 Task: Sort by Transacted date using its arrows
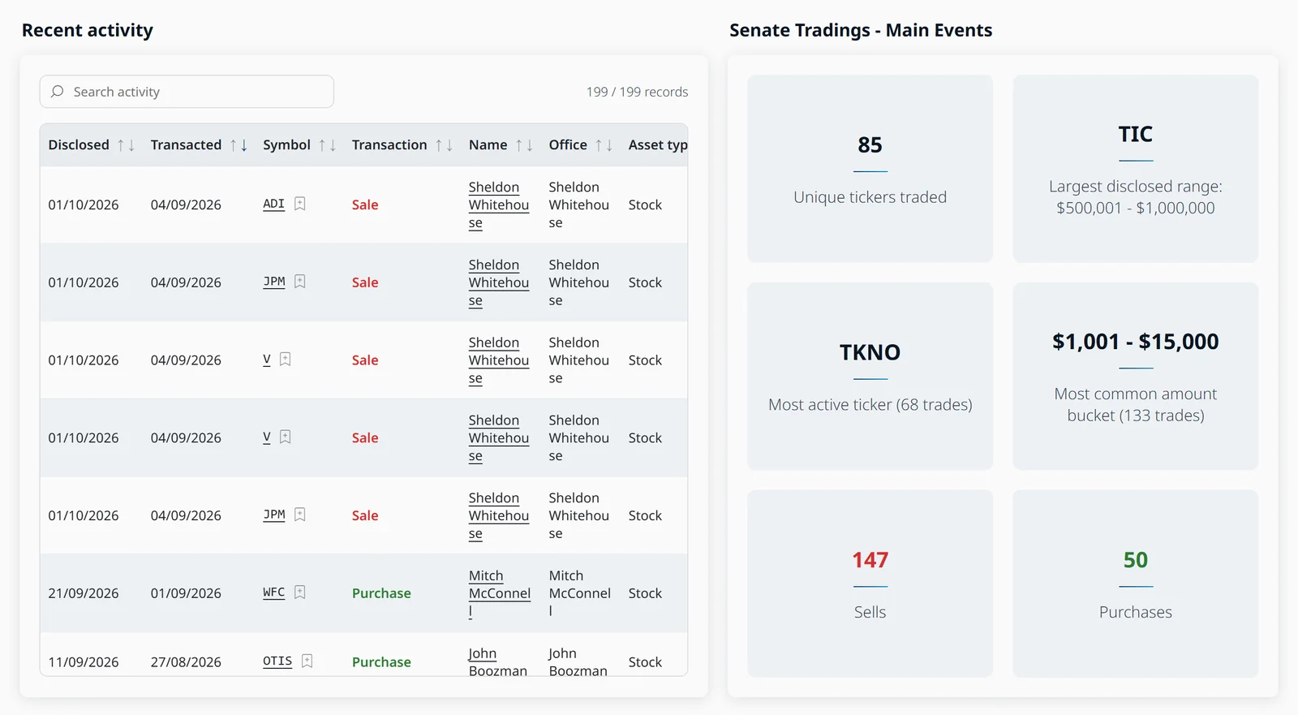click(x=239, y=145)
